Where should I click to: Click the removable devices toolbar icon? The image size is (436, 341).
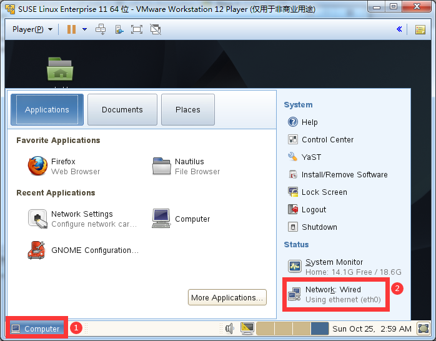(x=119, y=29)
